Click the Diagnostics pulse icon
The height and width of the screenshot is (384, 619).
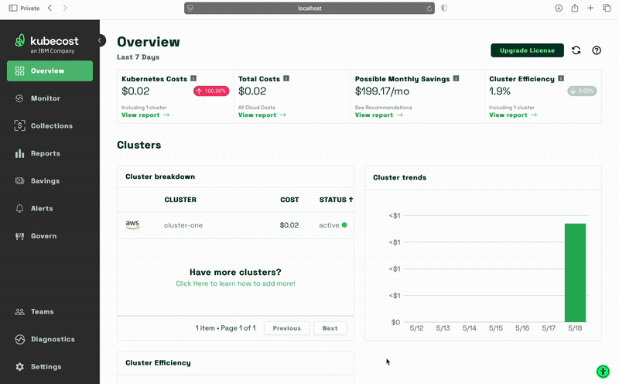click(19, 339)
